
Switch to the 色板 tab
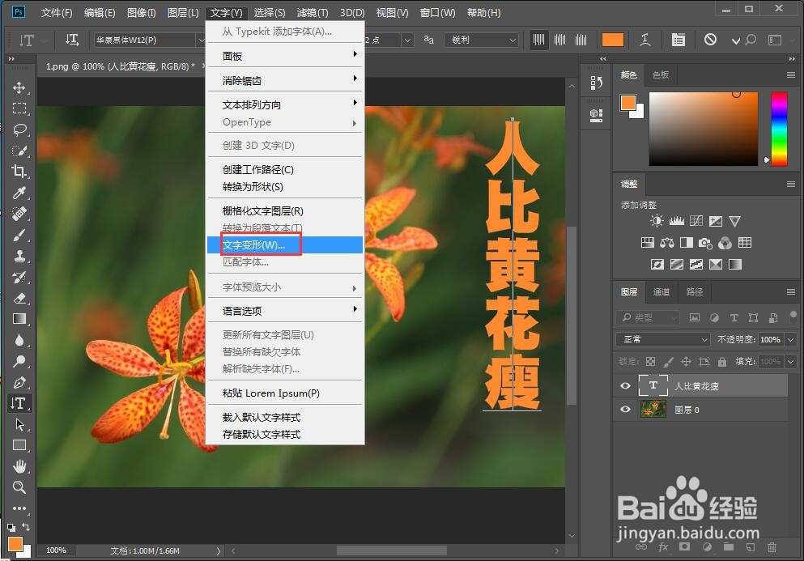point(661,74)
